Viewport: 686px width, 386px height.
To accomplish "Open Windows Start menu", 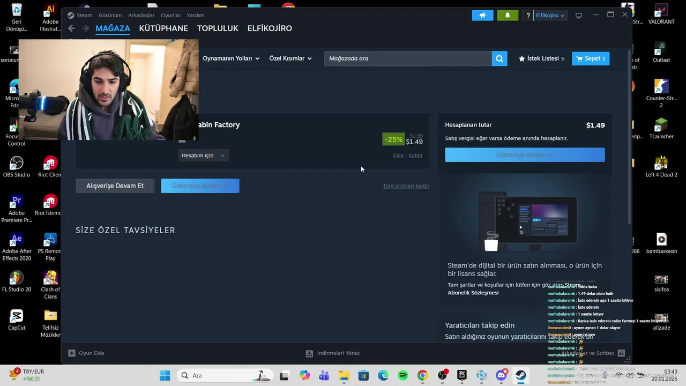I will pos(165,375).
